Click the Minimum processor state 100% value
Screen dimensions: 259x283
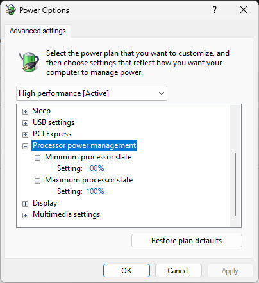pos(95,168)
